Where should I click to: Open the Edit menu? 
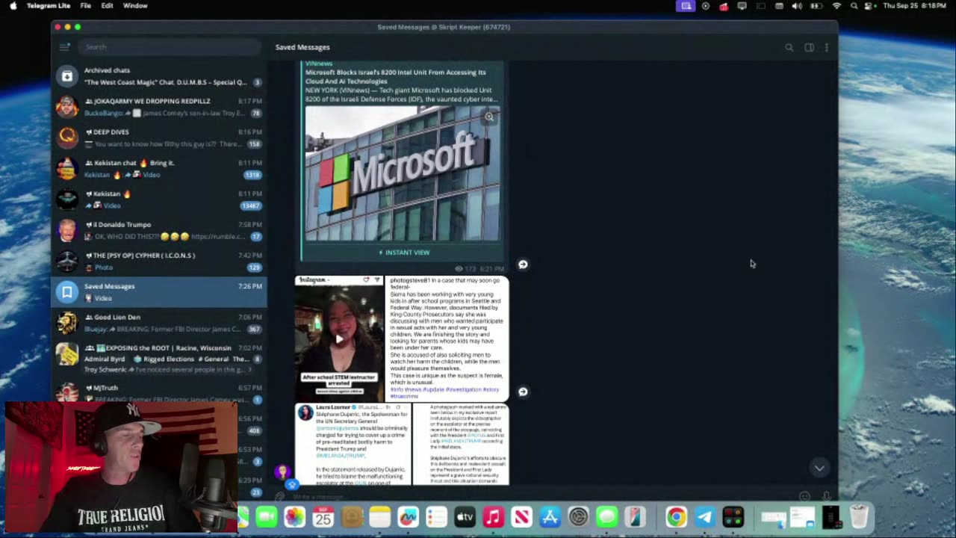[108, 6]
